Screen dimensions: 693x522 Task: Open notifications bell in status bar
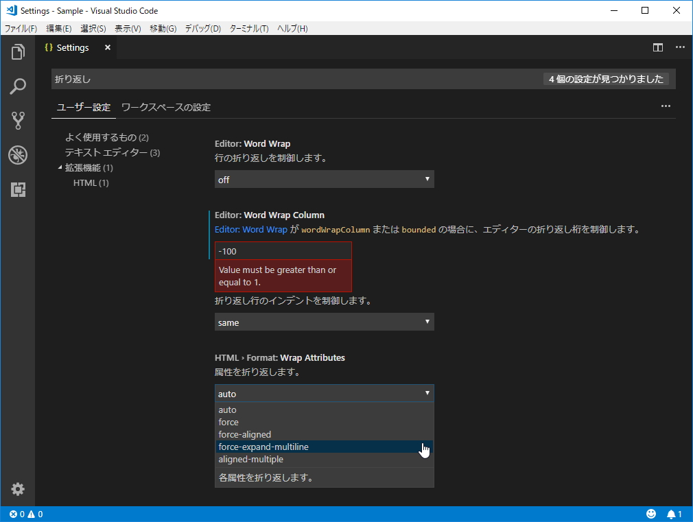tap(674, 514)
